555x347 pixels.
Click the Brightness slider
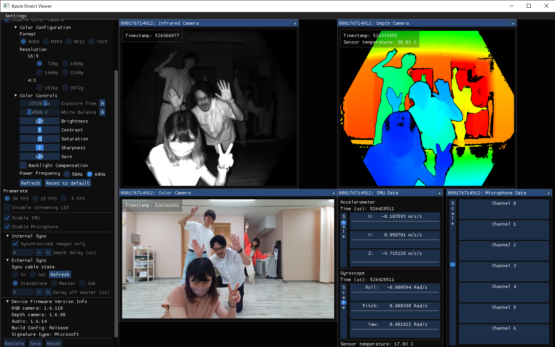pyautogui.click(x=40, y=121)
